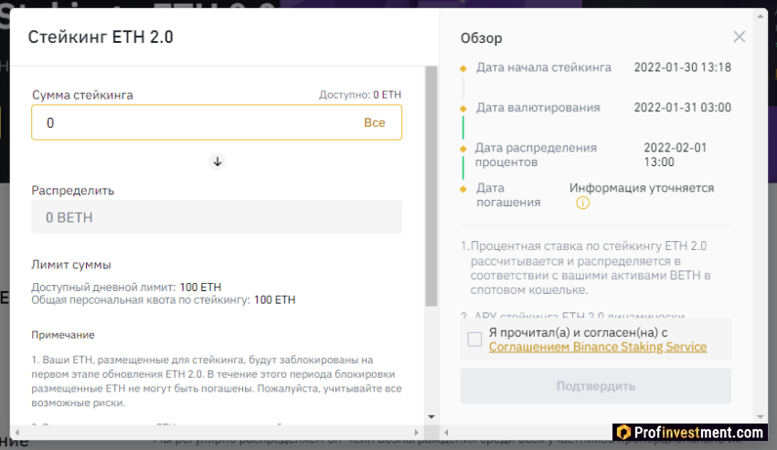
Task: Click down arrow of right overview scrollbar
Action: tap(761, 417)
